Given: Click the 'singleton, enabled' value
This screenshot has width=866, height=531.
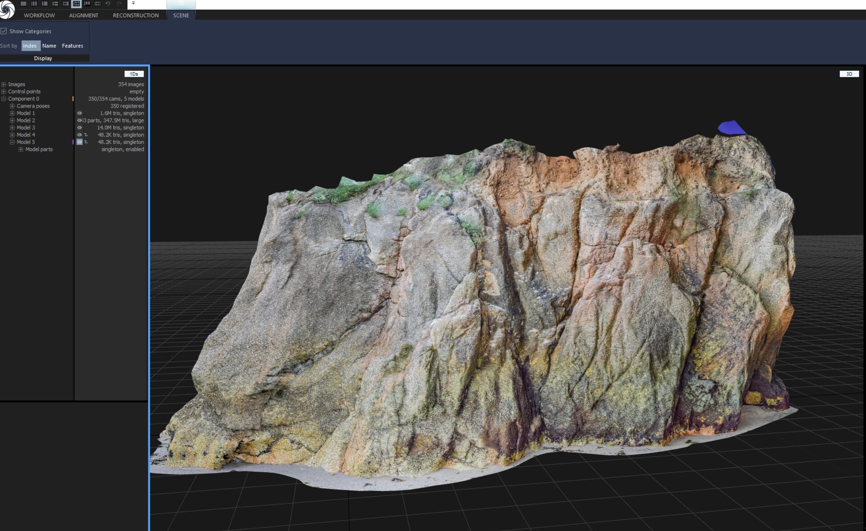Looking at the screenshot, I should coord(123,149).
